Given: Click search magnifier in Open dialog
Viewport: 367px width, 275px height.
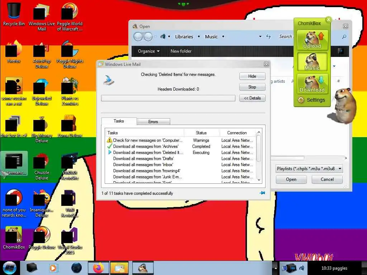Looking at the screenshot, I should tap(344, 37).
